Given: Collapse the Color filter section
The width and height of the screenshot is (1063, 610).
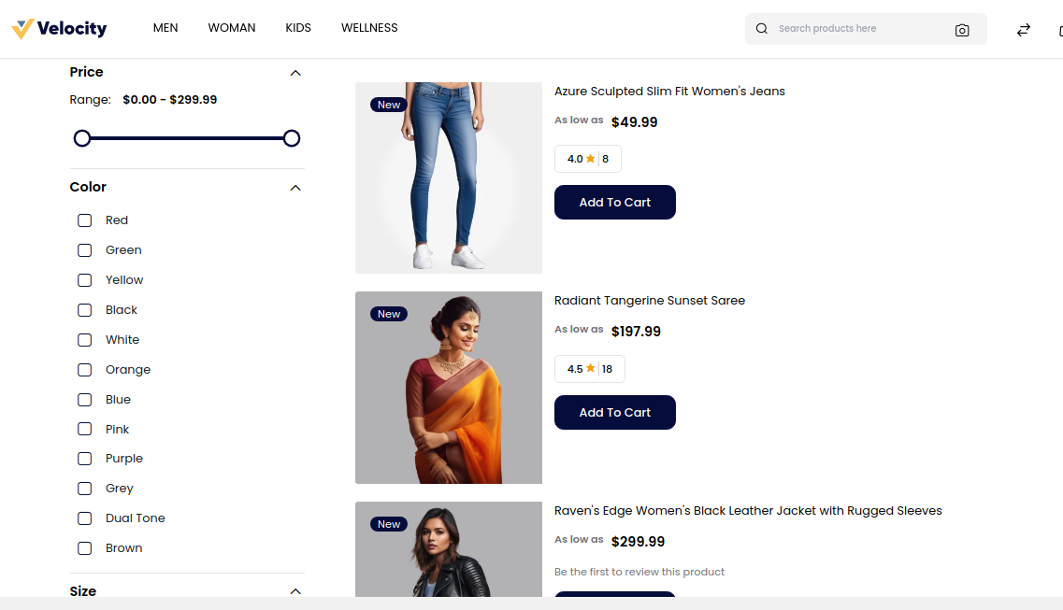Looking at the screenshot, I should click(x=295, y=188).
